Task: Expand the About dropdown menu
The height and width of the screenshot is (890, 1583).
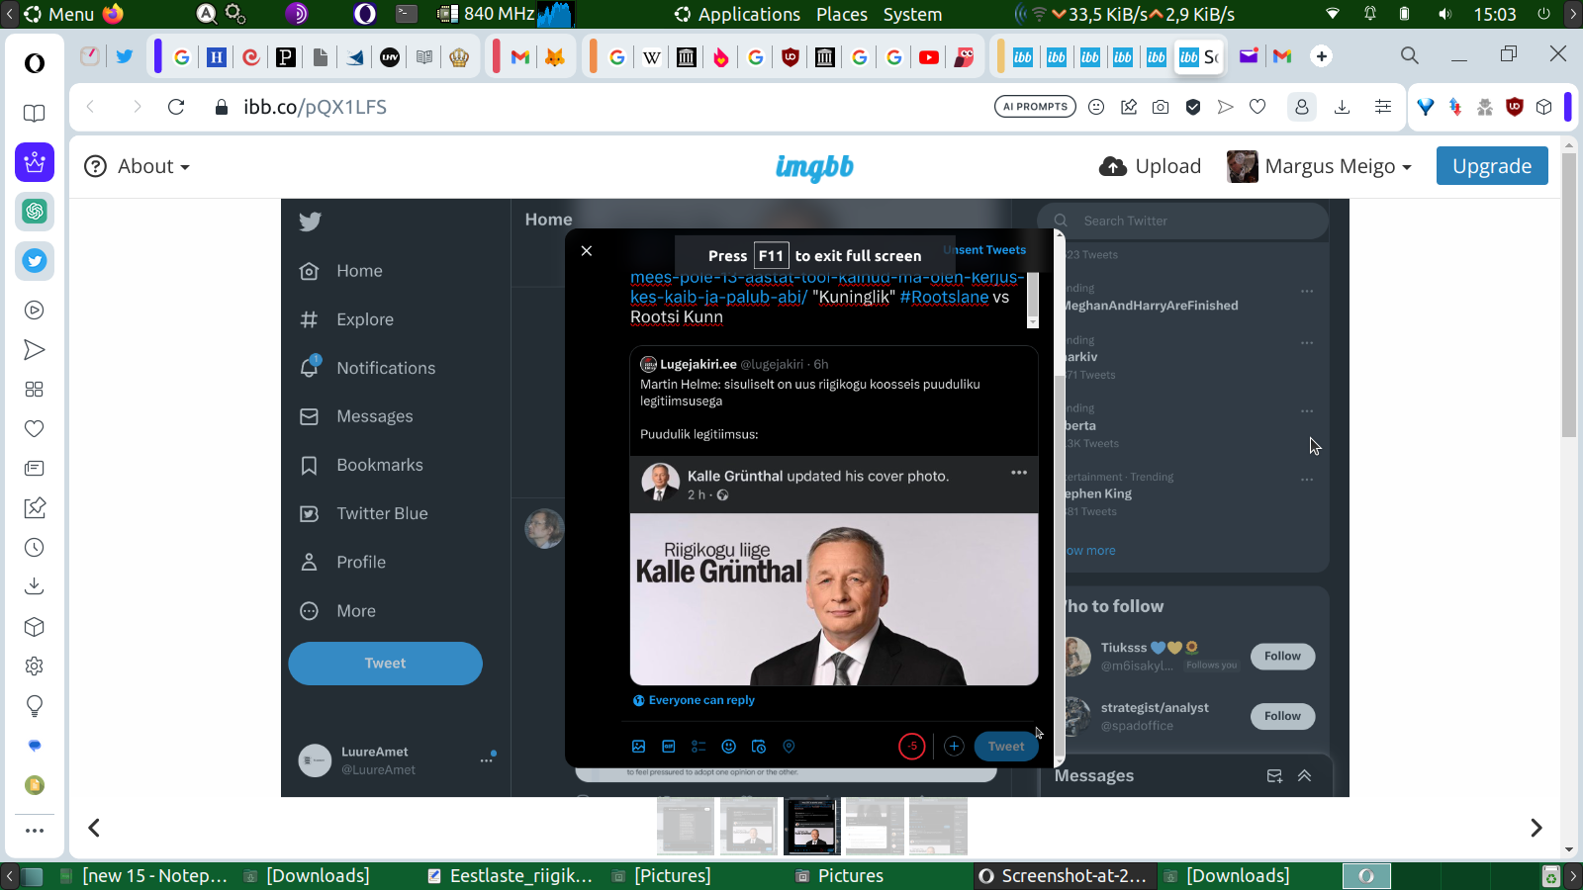Action: click(x=137, y=166)
